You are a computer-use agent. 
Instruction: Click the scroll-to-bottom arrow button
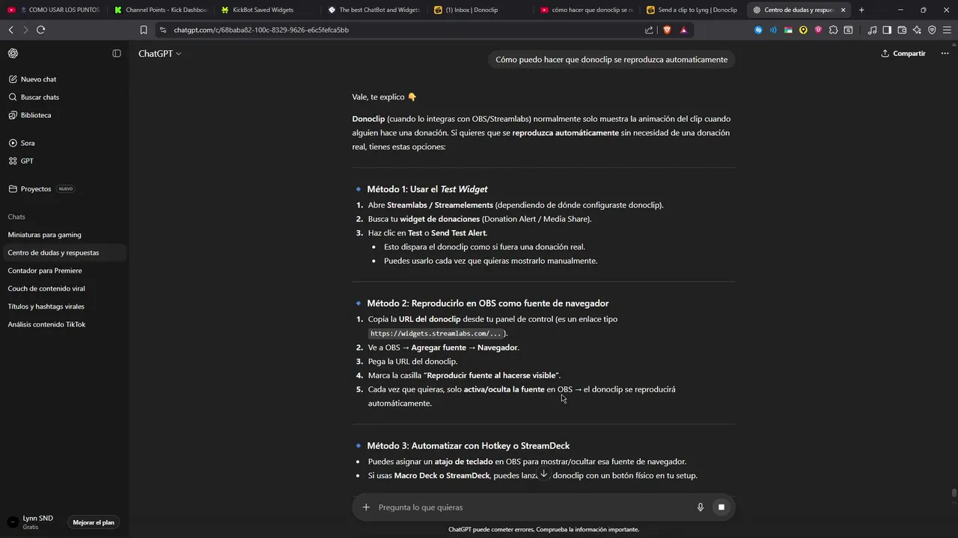[x=544, y=474]
